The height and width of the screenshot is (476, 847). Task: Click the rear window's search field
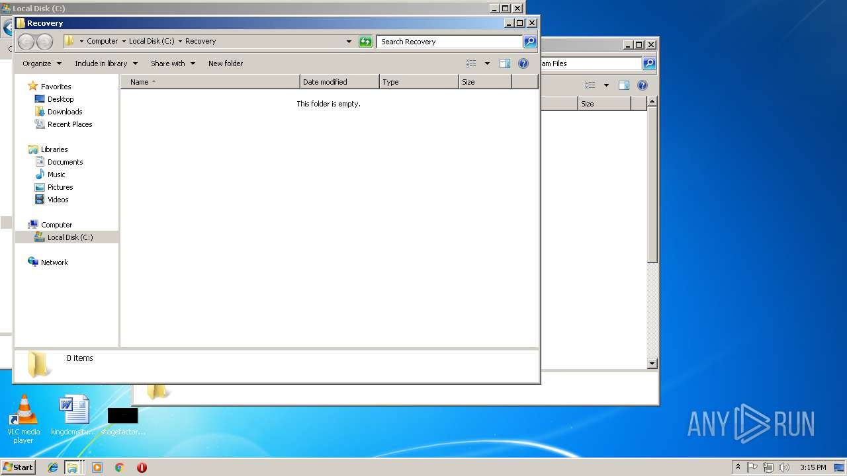590,63
